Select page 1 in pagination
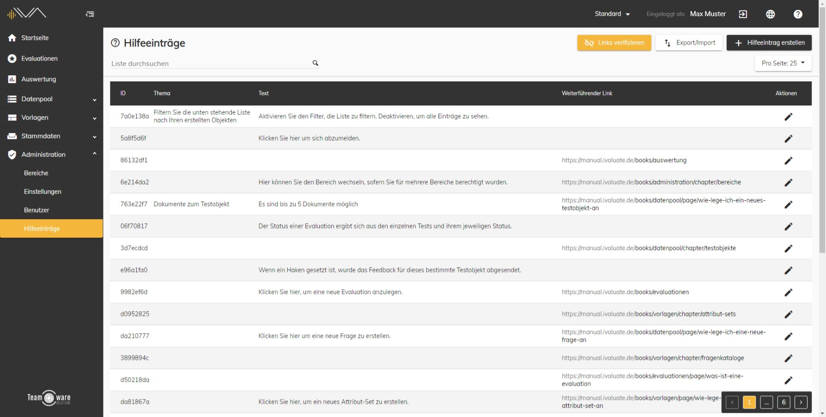Image resolution: width=826 pixels, height=417 pixels. pyautogui.click(x=749, y=403)
